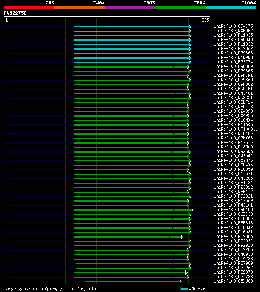Click arrowhead ending UniRef100_P39865 alignment
Screen dimensions: 260x292
coord(182,237)
